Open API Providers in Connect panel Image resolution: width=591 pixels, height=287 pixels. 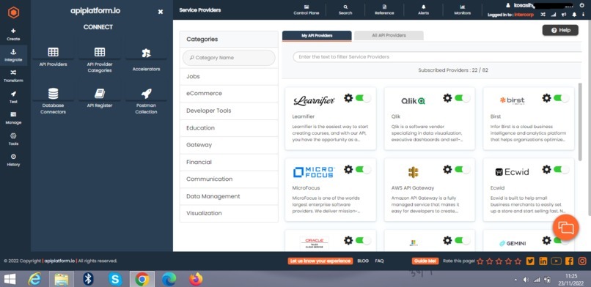(x=53, y=56)
